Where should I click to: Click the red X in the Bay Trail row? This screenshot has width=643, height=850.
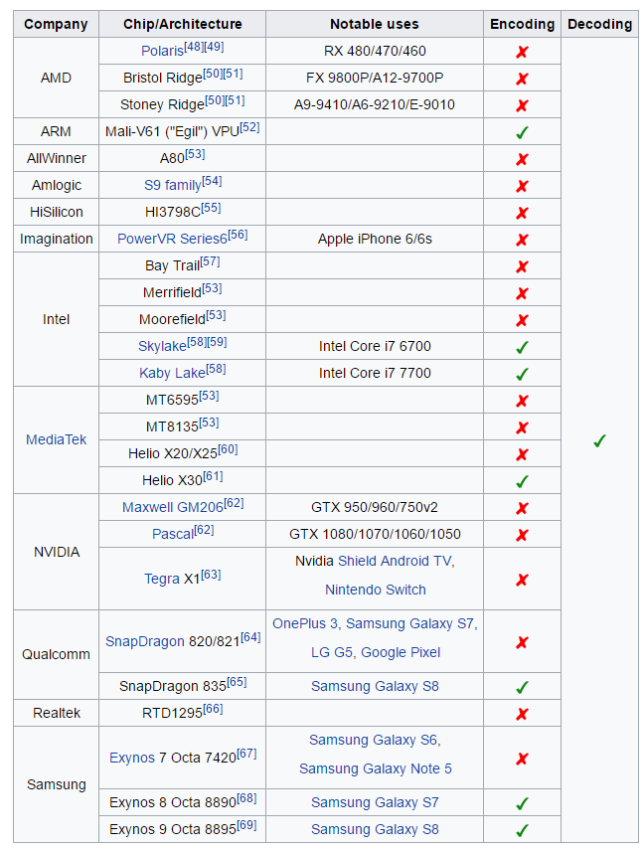[x=522, y=266]
